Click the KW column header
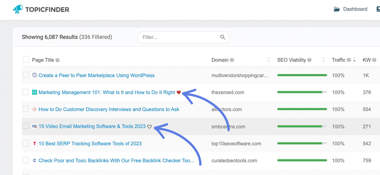The height and width of the screenshot is (175, 380). (367, 60)
